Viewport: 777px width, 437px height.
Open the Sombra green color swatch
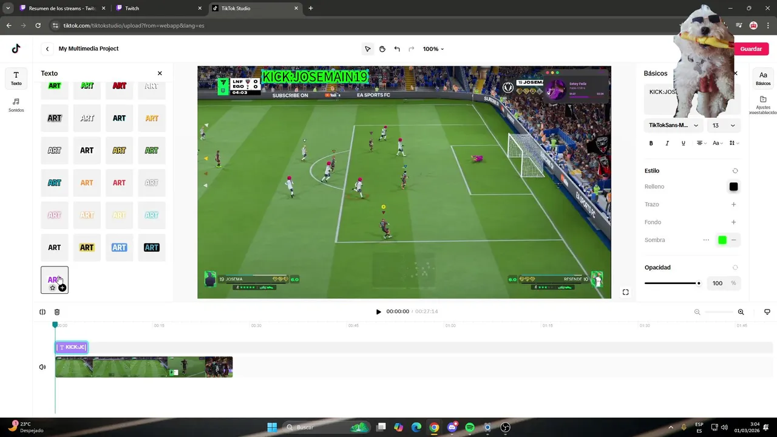click(x=722, y=240)
